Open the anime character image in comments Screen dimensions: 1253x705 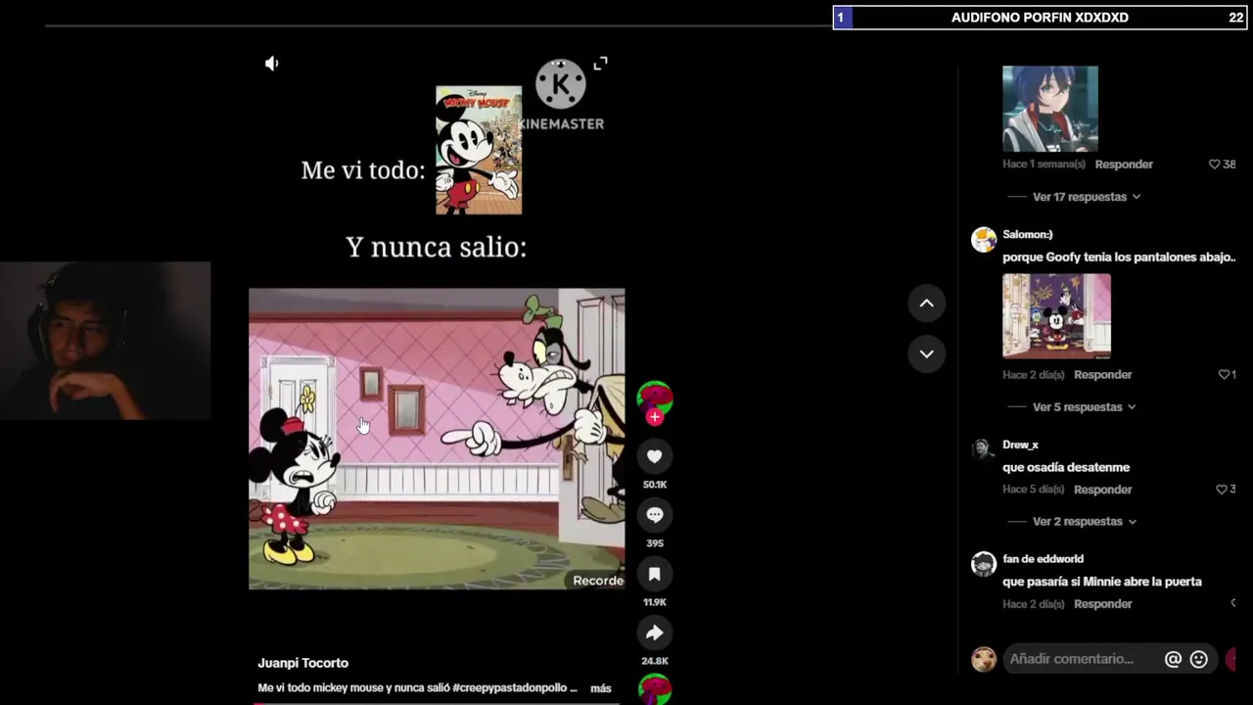[x=1050, y=109]
